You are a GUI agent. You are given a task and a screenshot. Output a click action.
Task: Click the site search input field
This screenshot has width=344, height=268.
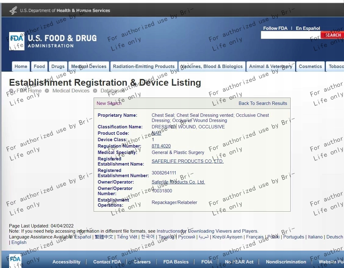[291, 35]
